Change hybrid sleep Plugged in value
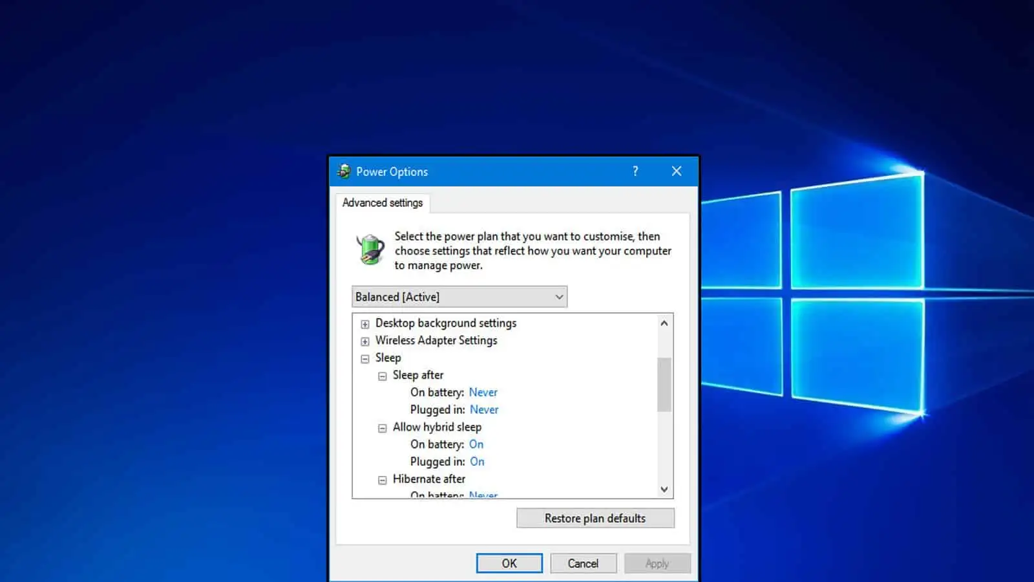Screen dimensions: 1034x582 coord(477,462)
